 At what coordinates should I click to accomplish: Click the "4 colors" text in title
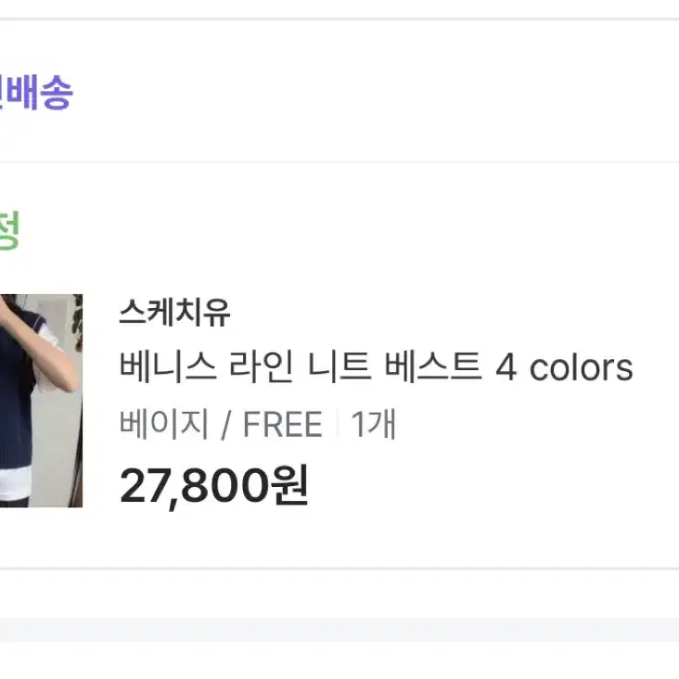[564, 368]
